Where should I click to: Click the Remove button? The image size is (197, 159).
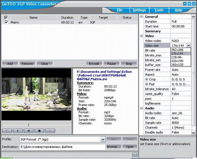[x=27, y=64]
